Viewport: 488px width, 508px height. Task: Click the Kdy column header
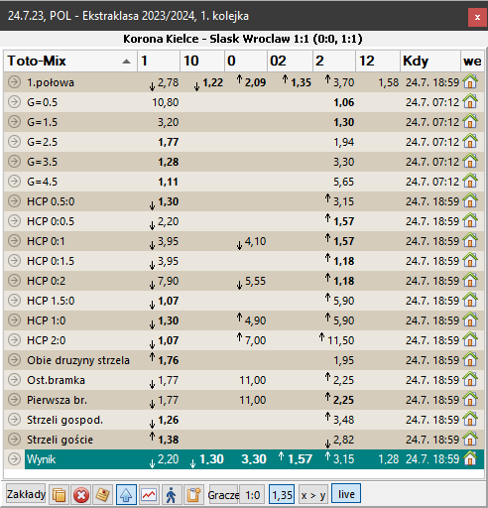pyautogui.click(x=430, y=61)
